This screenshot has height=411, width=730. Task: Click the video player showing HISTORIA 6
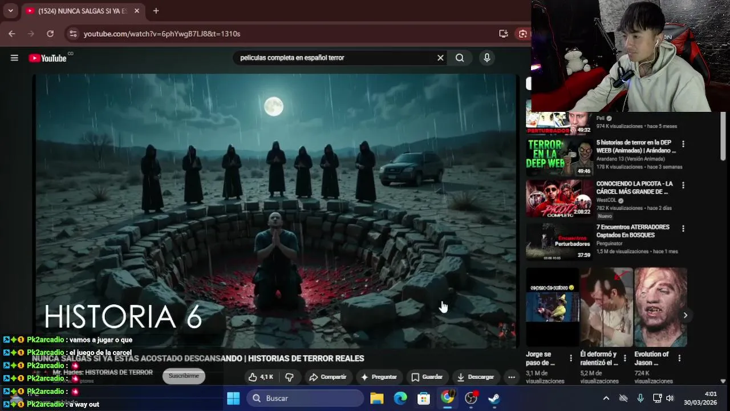(x=277, y=211)
